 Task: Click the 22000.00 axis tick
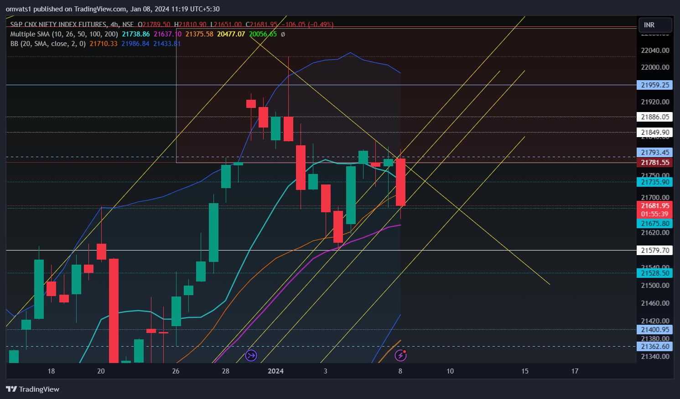click(655, 67)
